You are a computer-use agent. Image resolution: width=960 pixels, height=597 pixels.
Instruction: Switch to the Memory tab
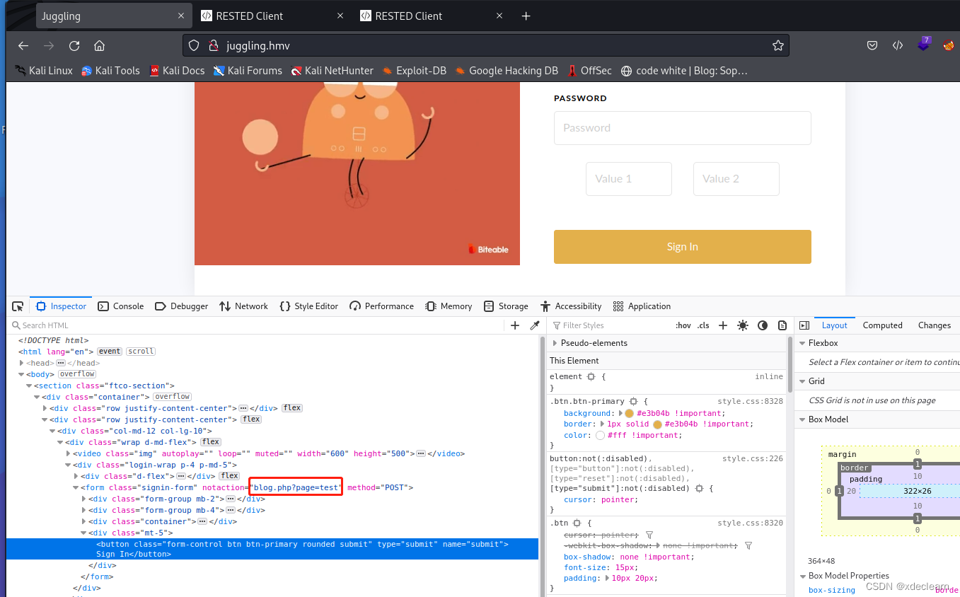tap(449, 306)
